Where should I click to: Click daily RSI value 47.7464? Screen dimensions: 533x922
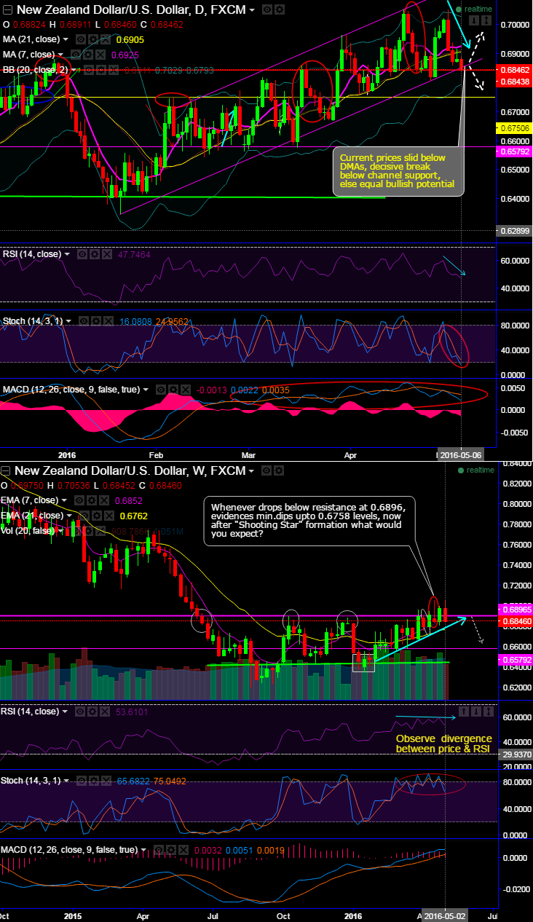coord(135,254)
